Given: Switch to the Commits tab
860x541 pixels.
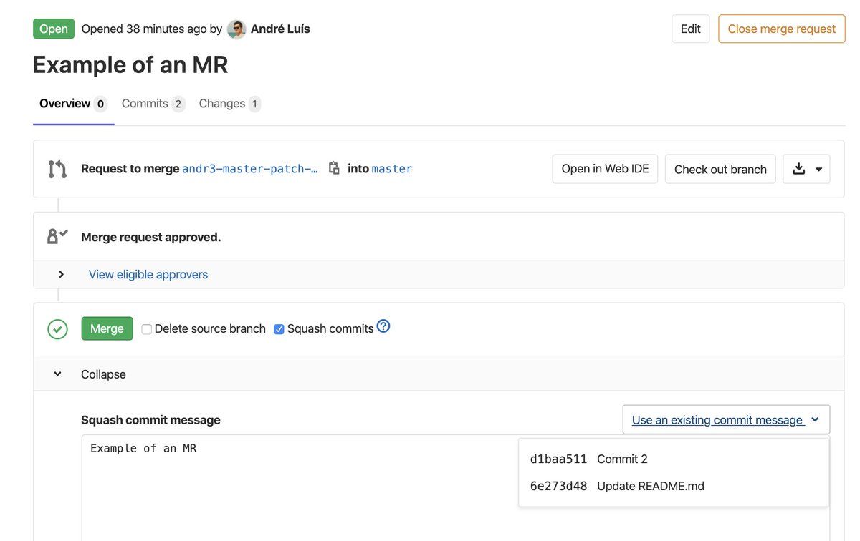Looking at the screenshot, I should pyautogui.click(x=153, y=104).
